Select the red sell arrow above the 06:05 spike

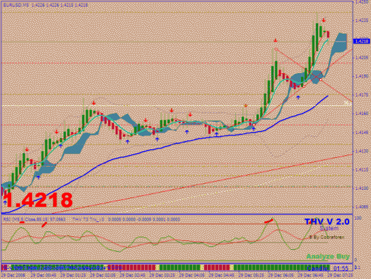275,40
